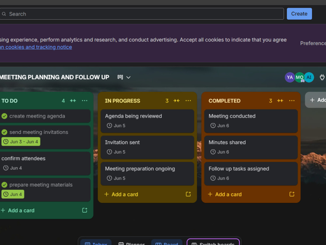Uncheck the create meeting agenda card
This screenshot has width=326, height=245.
4,116
